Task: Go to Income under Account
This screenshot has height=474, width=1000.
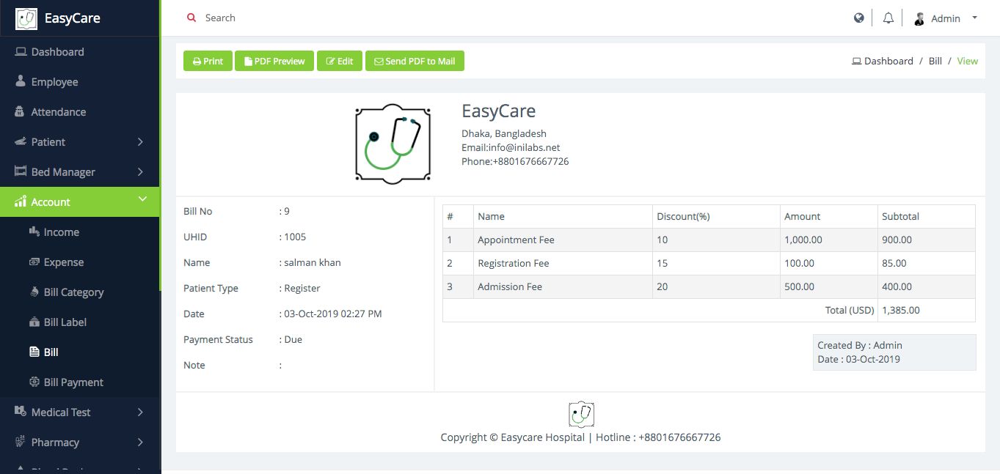Action: pyautogui.click(x=61, y=232)
